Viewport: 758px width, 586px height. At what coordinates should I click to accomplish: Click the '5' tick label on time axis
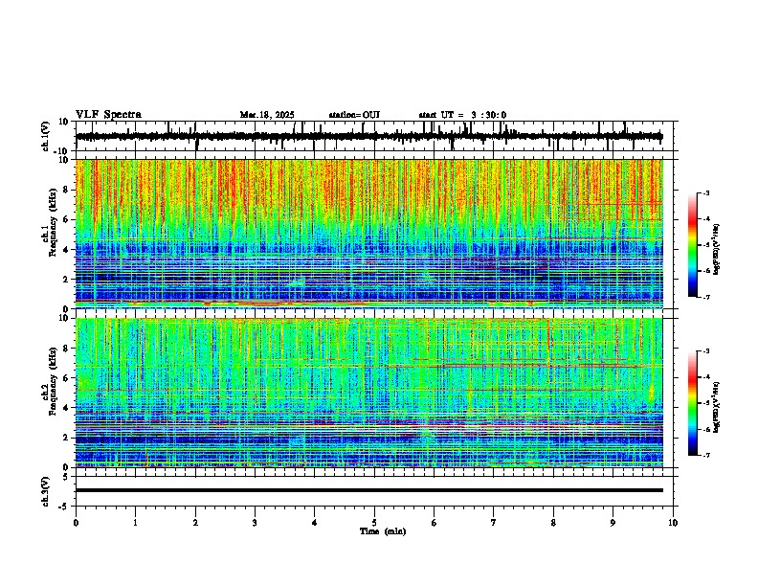(x=374, y=523)
